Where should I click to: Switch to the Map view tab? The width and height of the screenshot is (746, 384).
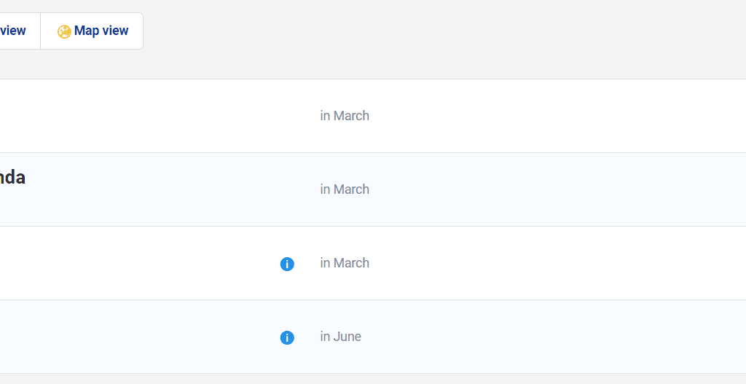pyautogui.click(x=93, y=31)
